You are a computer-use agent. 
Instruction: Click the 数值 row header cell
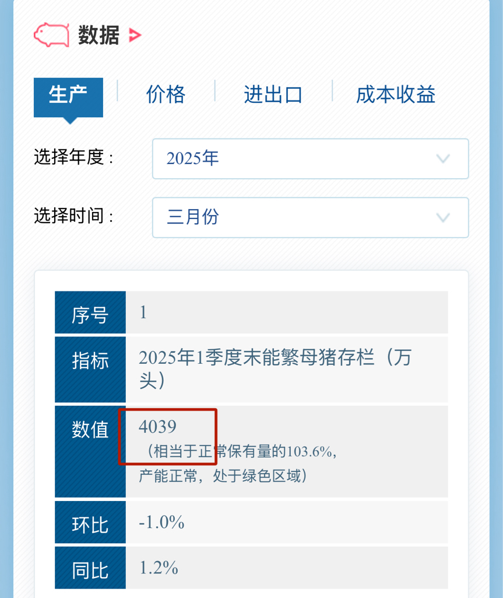(90, 451)
